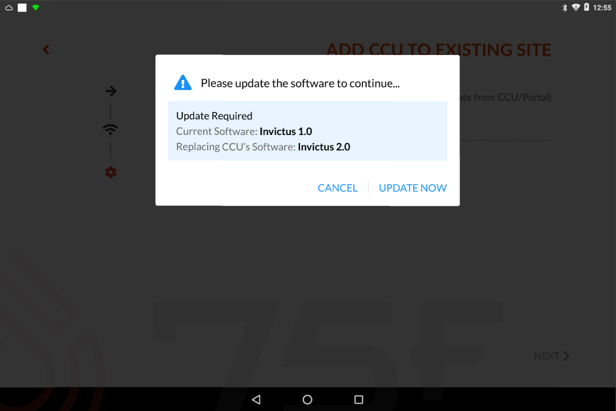This screenshot has width=616, height=411.
Task: Click the NEXT chevron link
Action: (x=552, y=356)
